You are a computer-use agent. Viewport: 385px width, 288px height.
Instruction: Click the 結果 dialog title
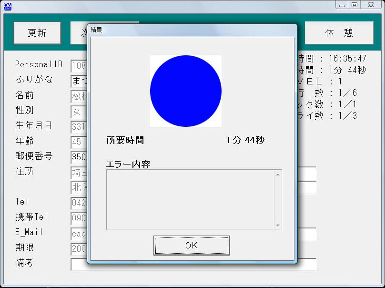coord(96,30)
